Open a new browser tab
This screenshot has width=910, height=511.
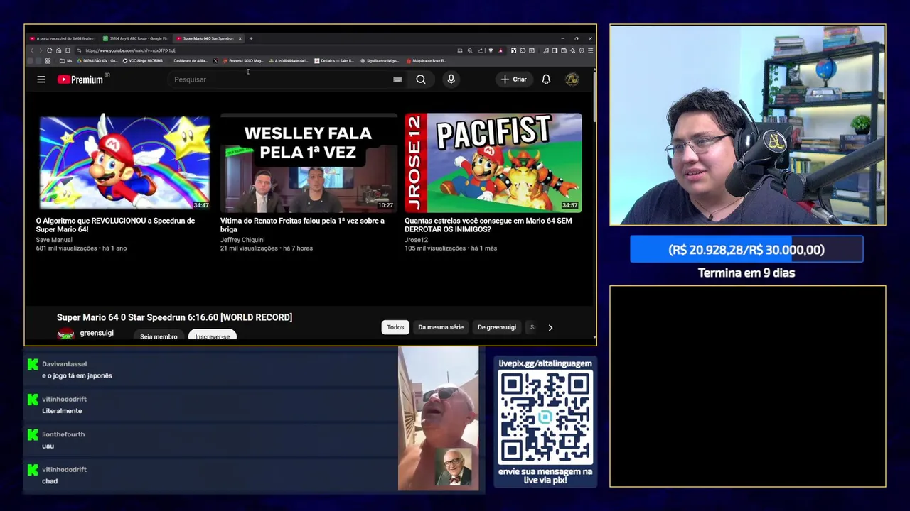pyautogui.click(x=251, y=38)
